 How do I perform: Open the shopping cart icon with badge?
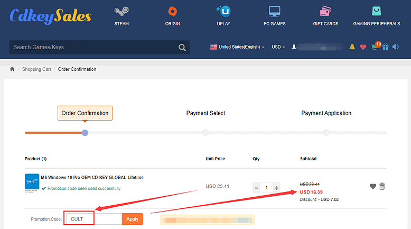tap(375, 47)
